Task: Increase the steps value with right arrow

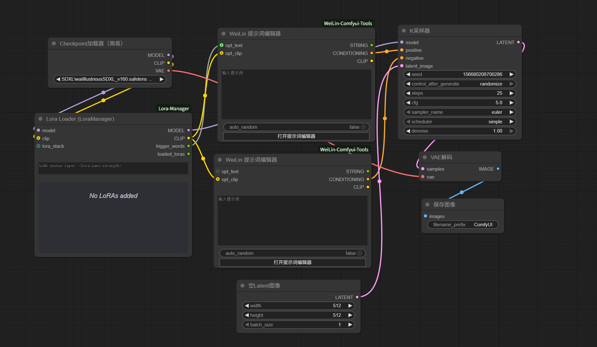Action: (511, 93)
